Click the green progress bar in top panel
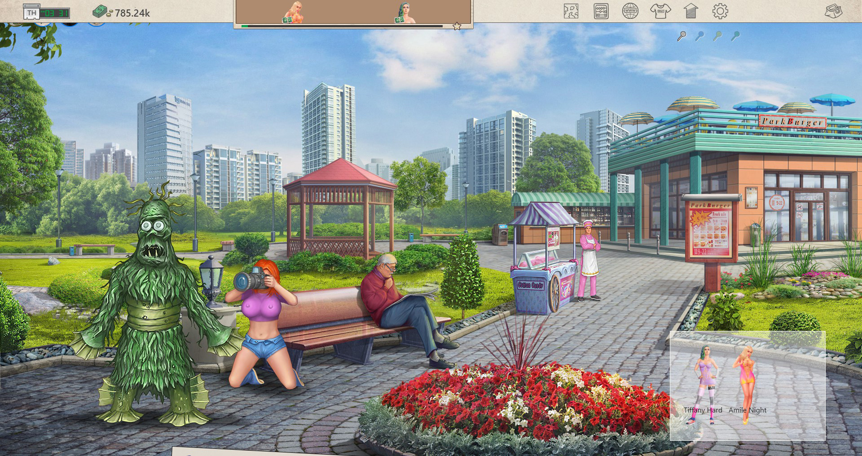This screenshot has height=456, width=862. point(341,26)
